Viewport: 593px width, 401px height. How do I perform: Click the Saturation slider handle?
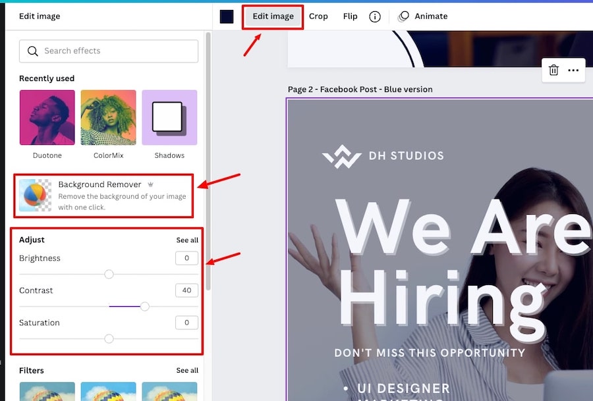[109, 338]
